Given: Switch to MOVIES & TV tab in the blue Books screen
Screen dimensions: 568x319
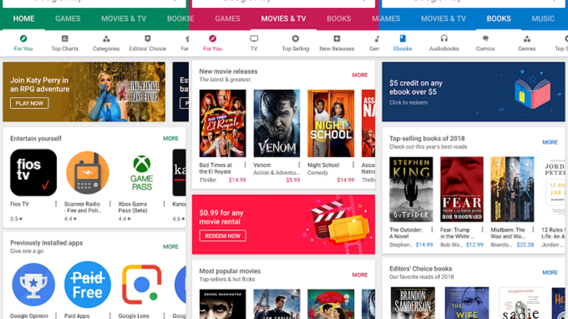Looking at the screenshot, I should (444, 19).
